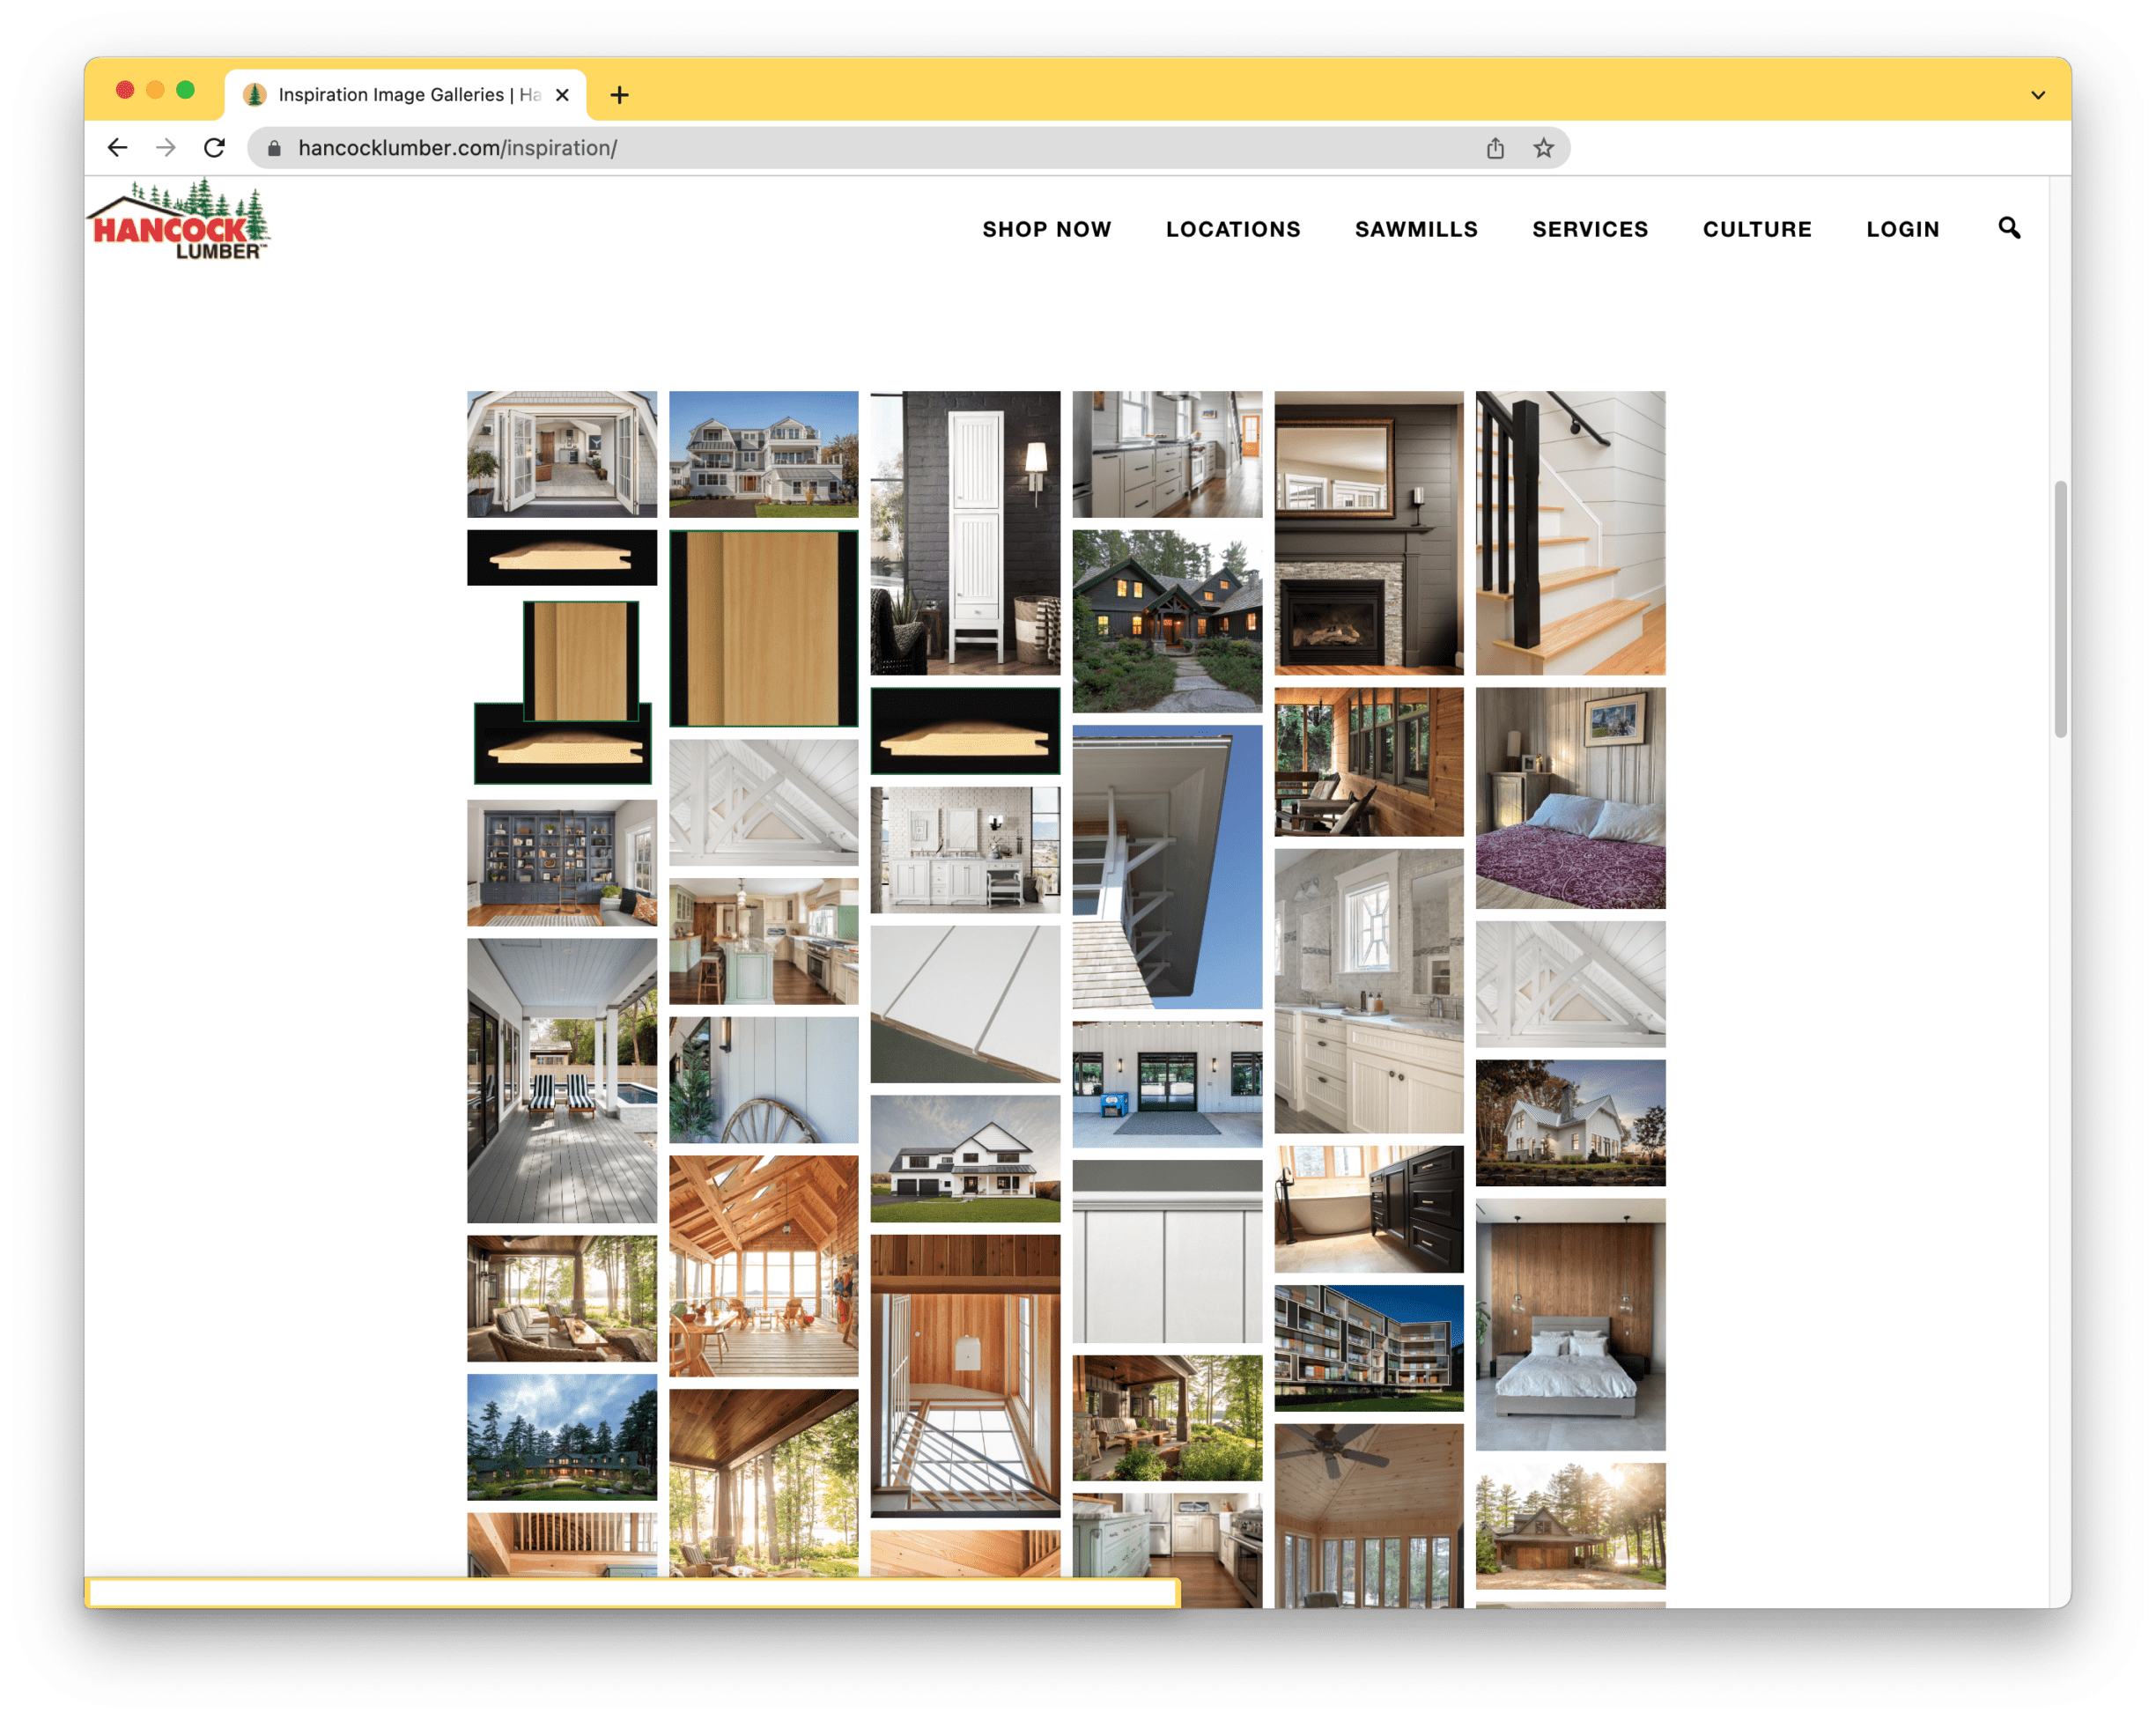2156x1720 pixels.
Task: Open the SHOP NOW menu
Action: (1046, 229)
